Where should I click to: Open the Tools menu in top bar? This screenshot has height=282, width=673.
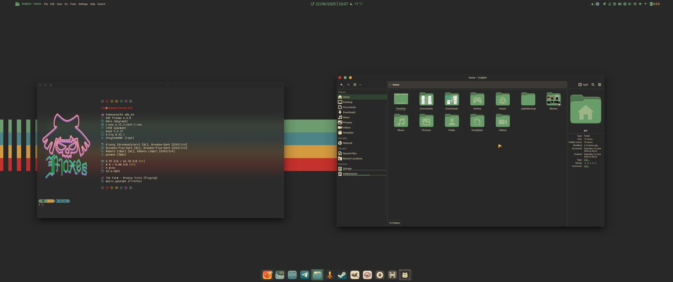point(73,4)
